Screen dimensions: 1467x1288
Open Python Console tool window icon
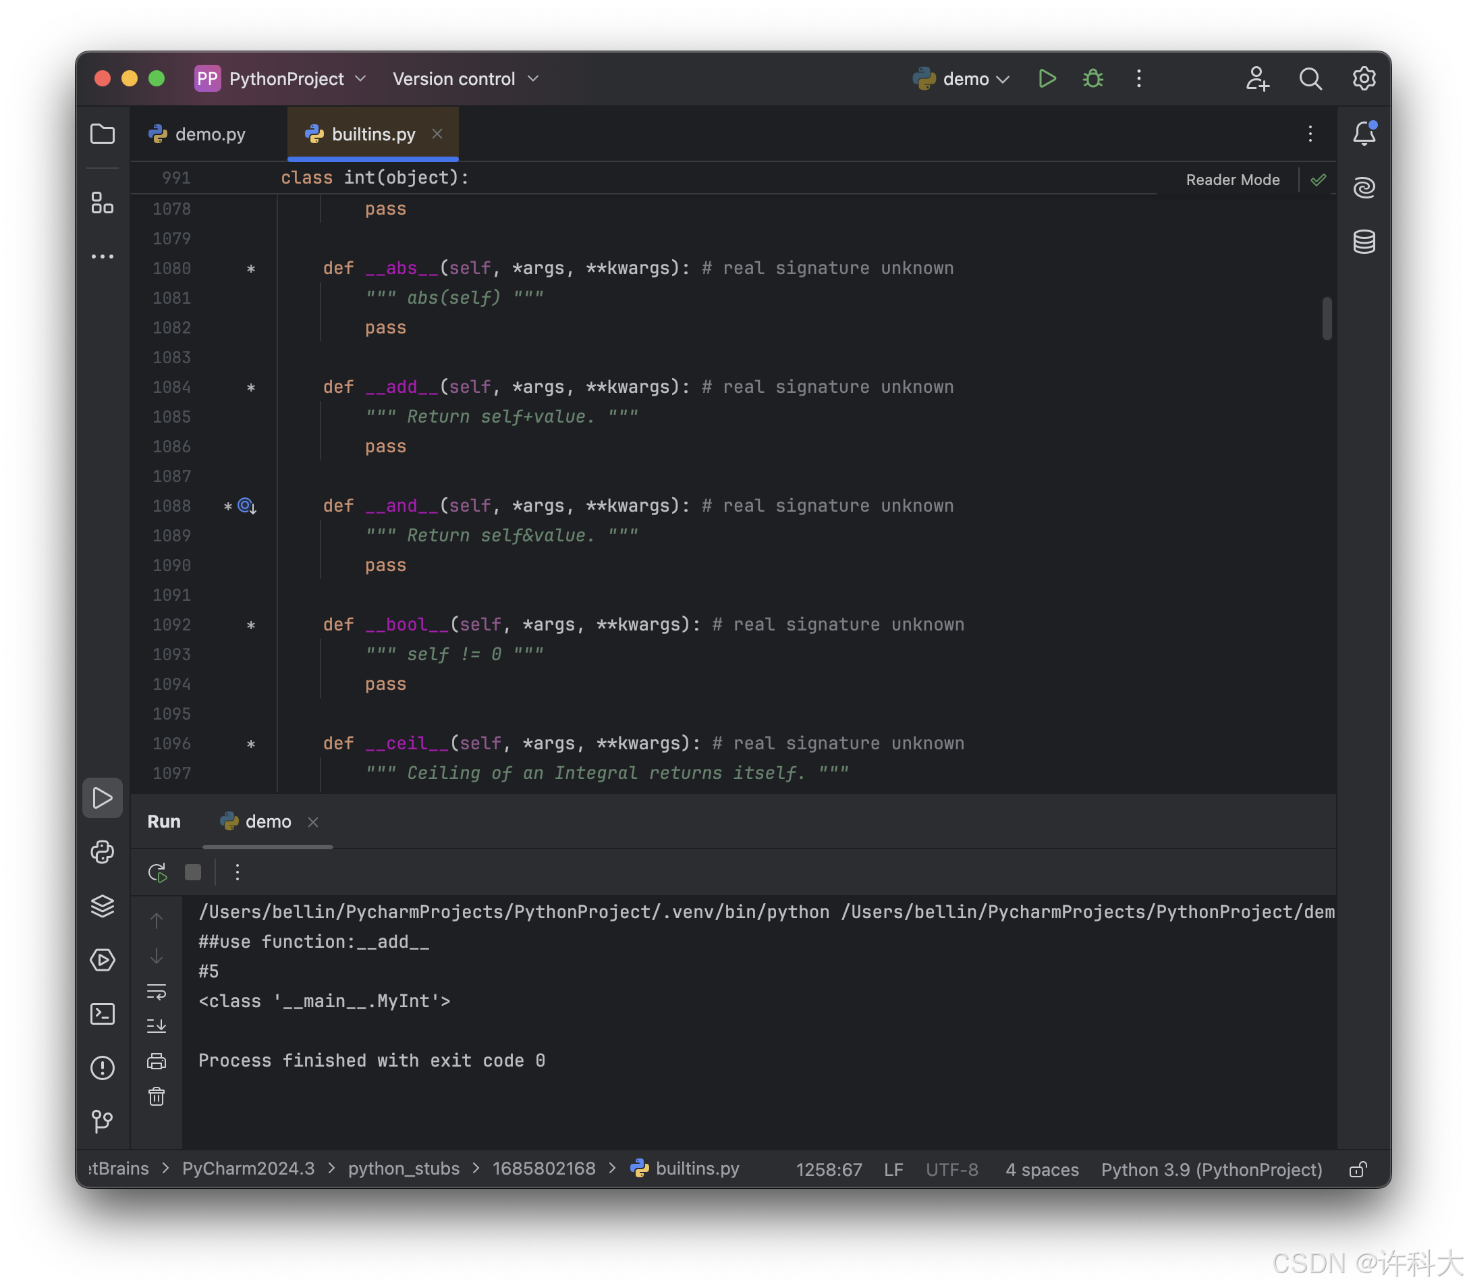(103, 851)
